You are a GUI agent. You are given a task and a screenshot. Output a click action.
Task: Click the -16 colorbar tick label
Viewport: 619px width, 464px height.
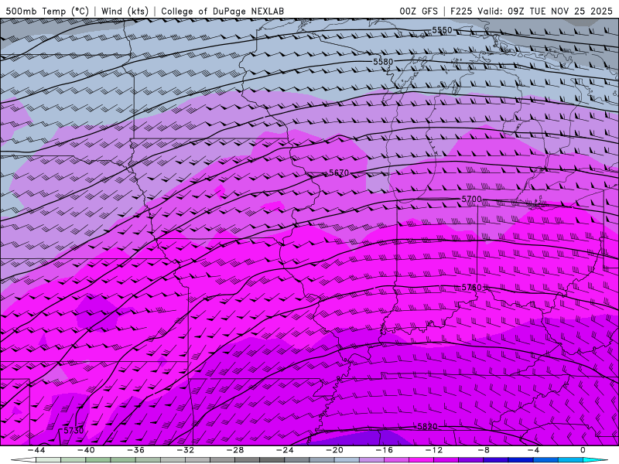(384, 450)
